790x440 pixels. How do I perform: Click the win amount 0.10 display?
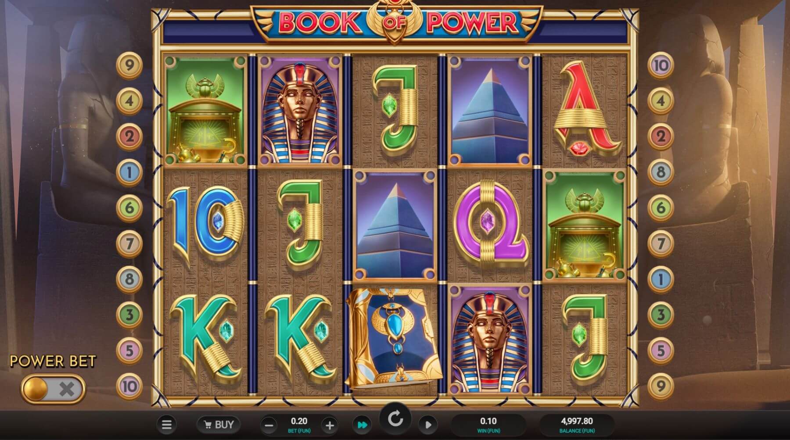pos(488,424)
